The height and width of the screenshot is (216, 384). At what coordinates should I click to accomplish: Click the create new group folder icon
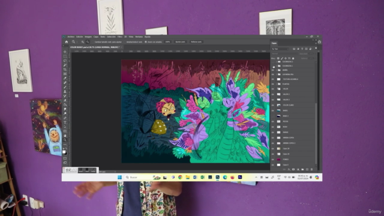click(302, 169)
